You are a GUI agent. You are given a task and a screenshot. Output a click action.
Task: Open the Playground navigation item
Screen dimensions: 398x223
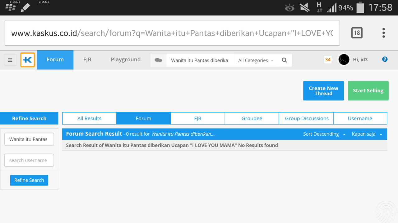(x=126, y=60)
